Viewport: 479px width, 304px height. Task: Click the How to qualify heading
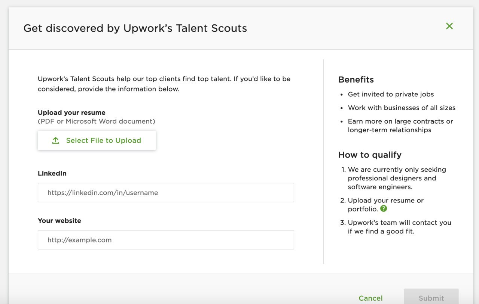(x=370, y=155)
